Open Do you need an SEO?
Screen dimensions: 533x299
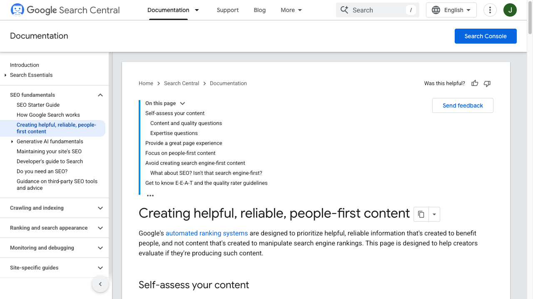click(42, 172)
